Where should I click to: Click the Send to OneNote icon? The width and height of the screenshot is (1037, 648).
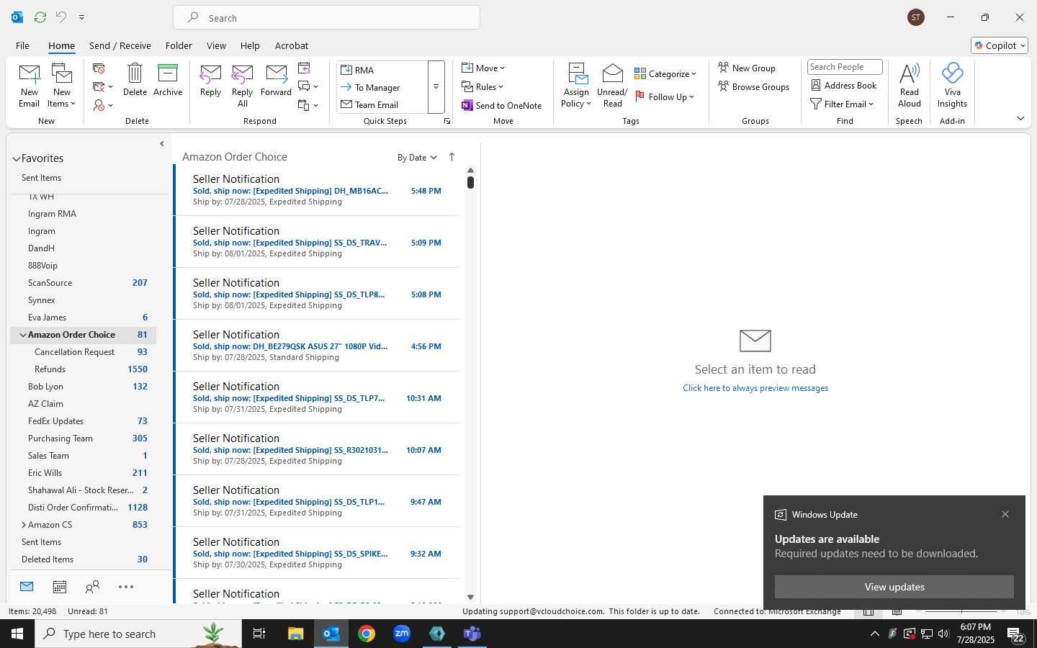tap(502, 105)
